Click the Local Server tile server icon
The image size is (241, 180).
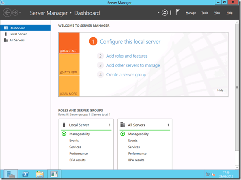(x=64, y=125)
